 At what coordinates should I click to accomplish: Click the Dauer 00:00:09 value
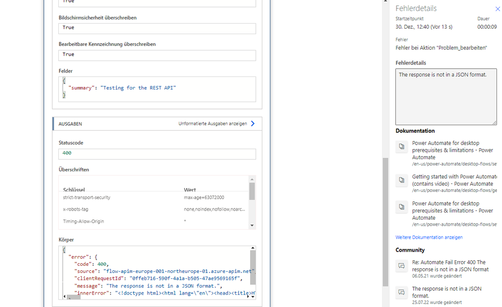tap(487, 27)
